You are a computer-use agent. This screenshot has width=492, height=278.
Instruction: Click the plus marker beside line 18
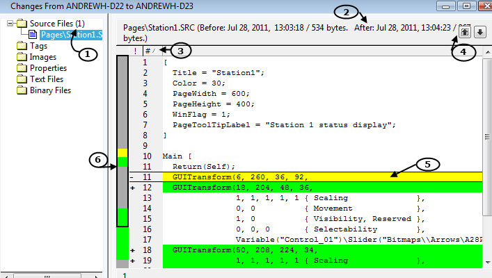pos(132,250)
